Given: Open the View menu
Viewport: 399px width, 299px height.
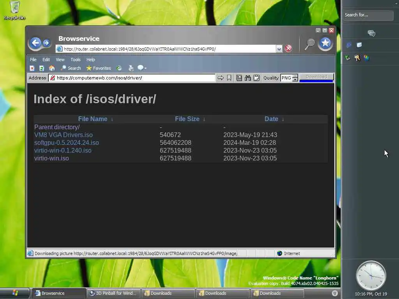Looking at the screenshot, I should tap(60, 60).
